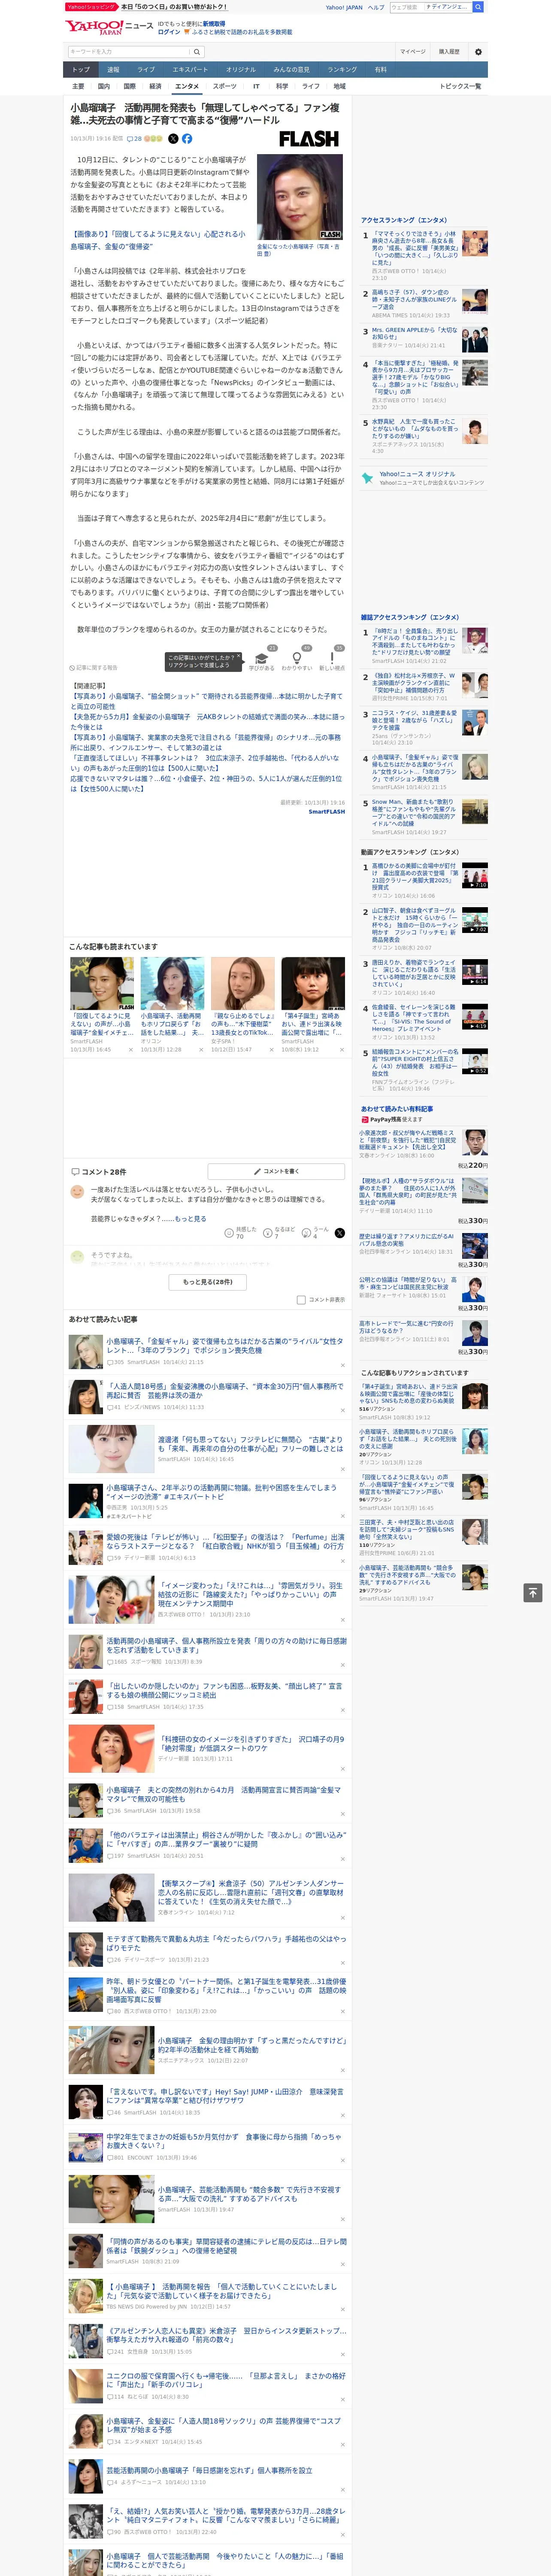Click the Yahoo! JAPAN News logo
This screenshot has width=551, height=2576.
pyautogui.click(x=109, y=27)
